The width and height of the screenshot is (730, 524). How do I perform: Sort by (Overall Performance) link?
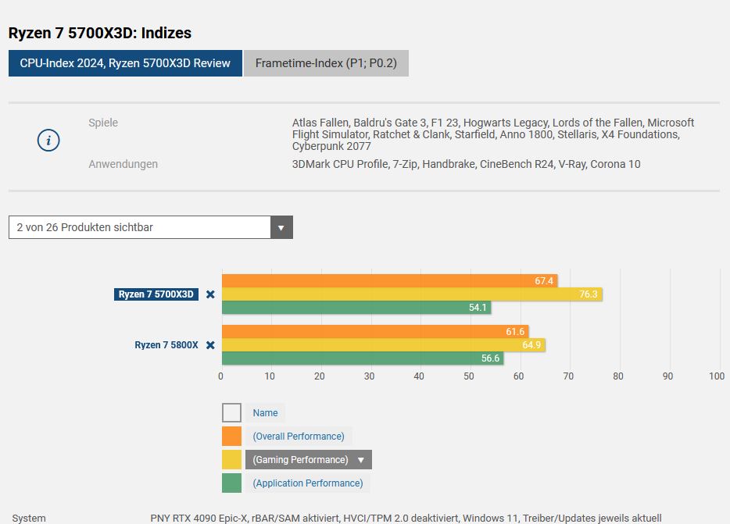coord(299,436)
